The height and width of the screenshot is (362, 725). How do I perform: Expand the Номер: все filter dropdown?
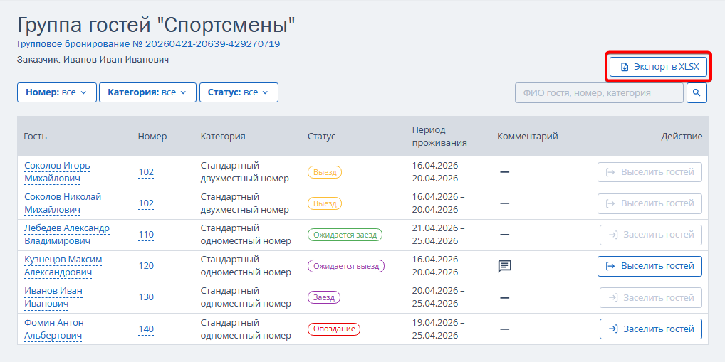(x=57, y=92)
